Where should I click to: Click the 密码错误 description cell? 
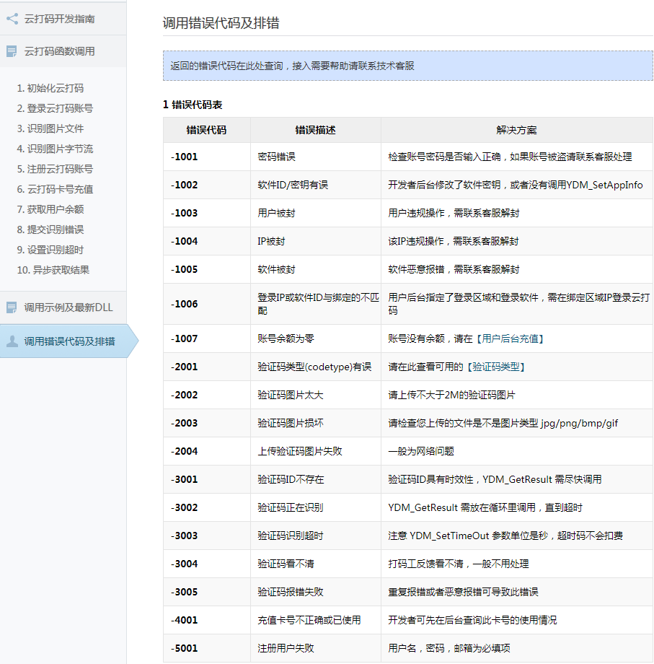[x=316, y=157]
